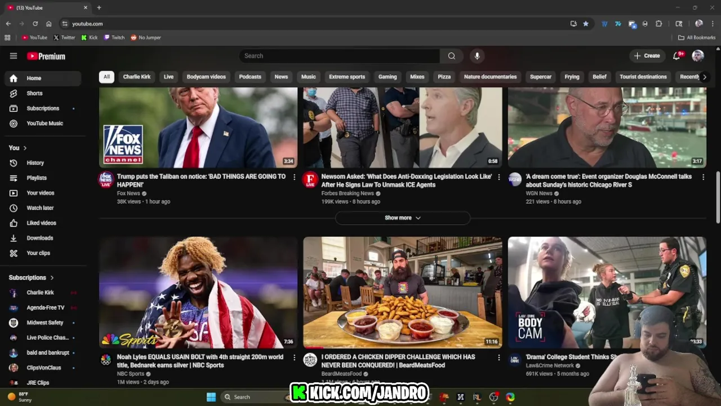Open Subscriptions in the sidebar

click(43, 108)
